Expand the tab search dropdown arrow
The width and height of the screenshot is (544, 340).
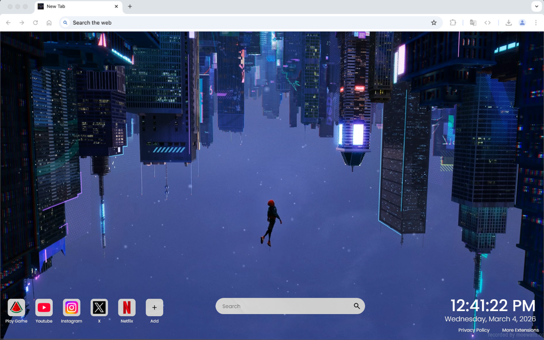point(536,6)
